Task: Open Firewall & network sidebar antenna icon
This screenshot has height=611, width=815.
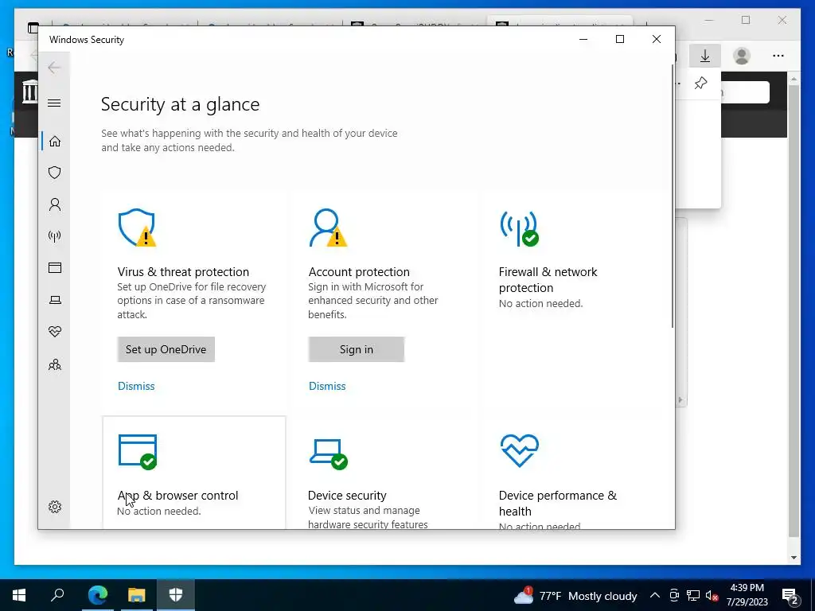Action: click(x=55, y=236)
